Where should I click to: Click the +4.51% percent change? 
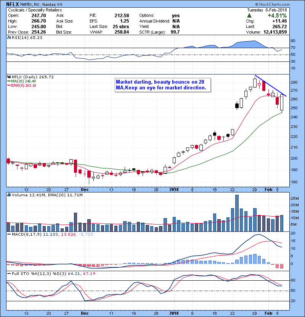277,16
